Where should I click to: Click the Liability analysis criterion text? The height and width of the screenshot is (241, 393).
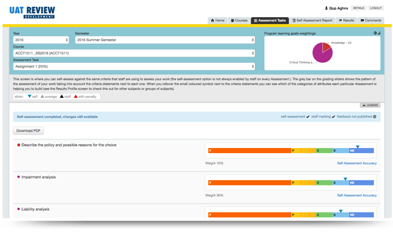[x=35, y=209]
